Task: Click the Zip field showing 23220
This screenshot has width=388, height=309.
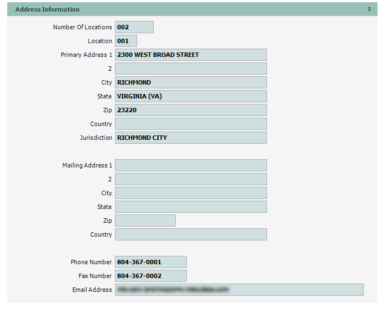Action: [x=191, y=110]
